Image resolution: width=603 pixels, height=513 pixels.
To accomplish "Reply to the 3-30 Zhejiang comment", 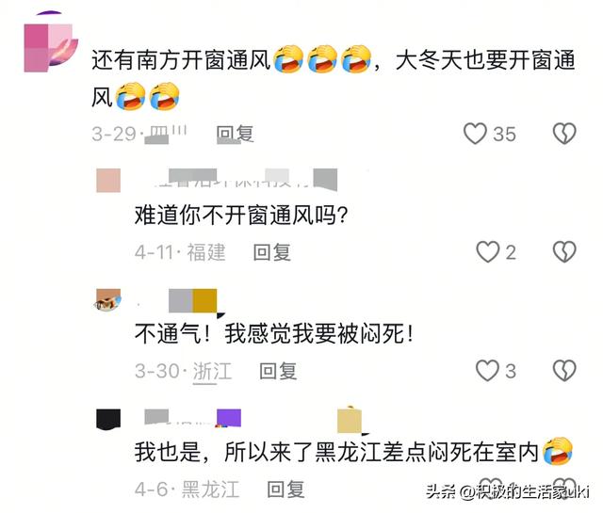I will 278,371.
